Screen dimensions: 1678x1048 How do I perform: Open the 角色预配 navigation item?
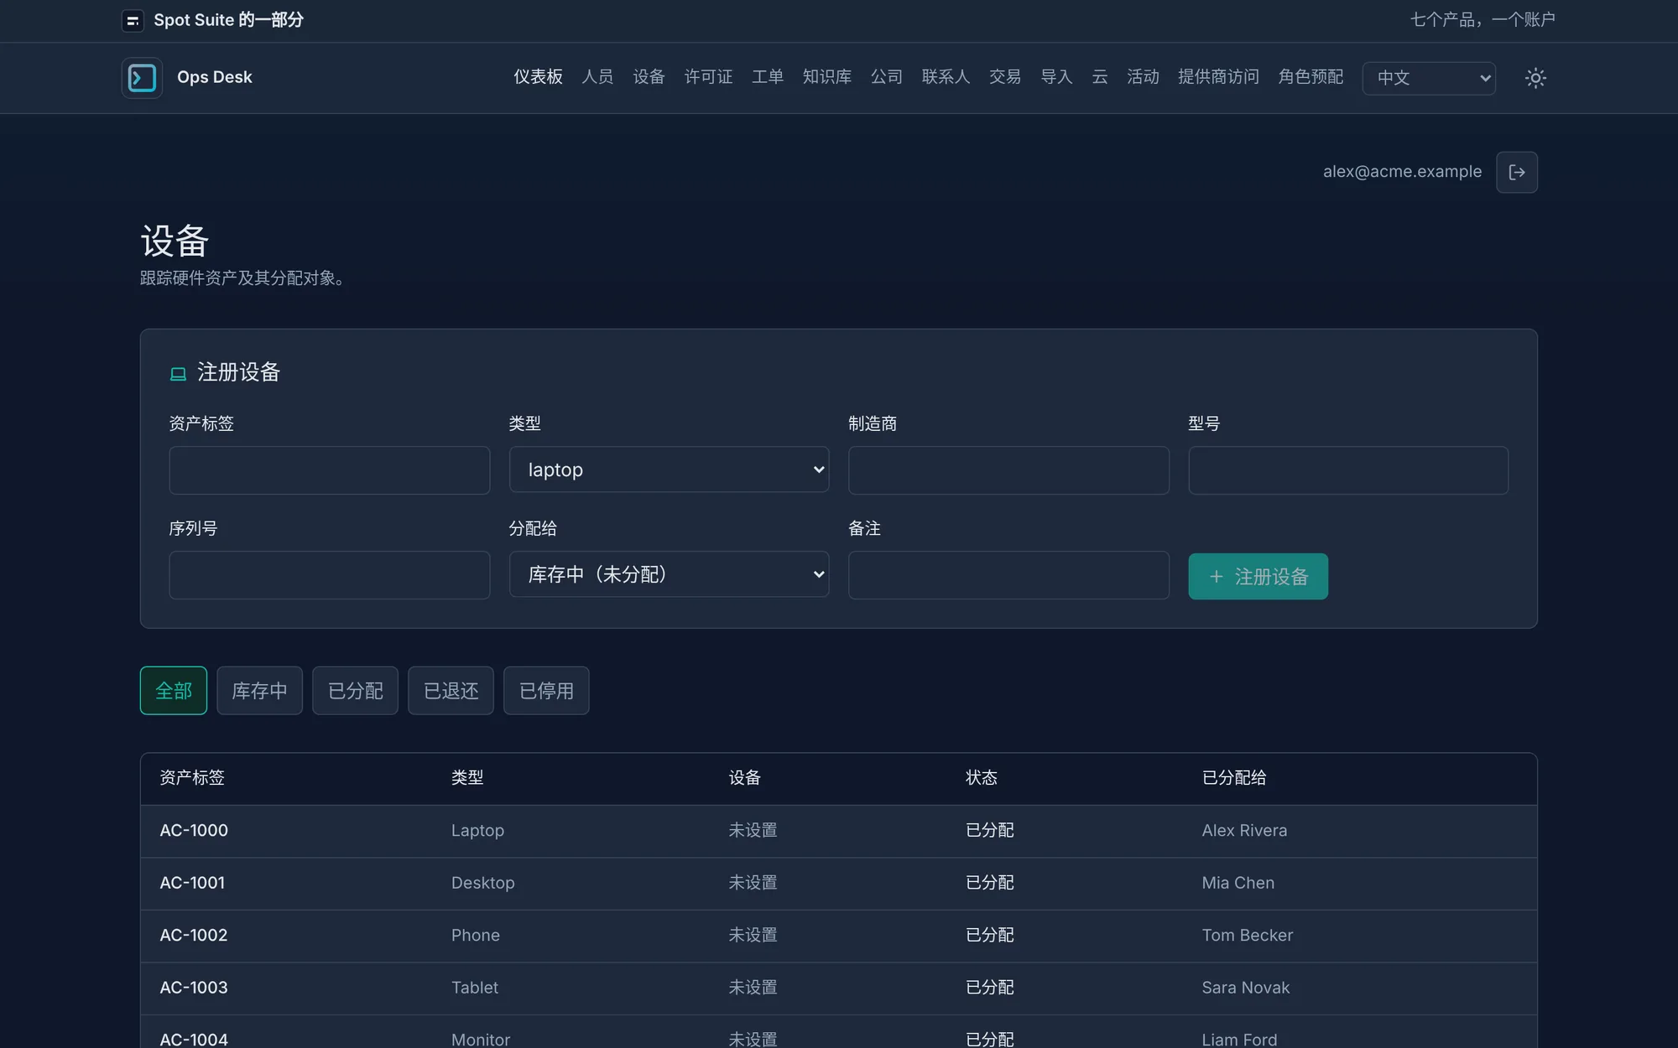click(1311, 77)
